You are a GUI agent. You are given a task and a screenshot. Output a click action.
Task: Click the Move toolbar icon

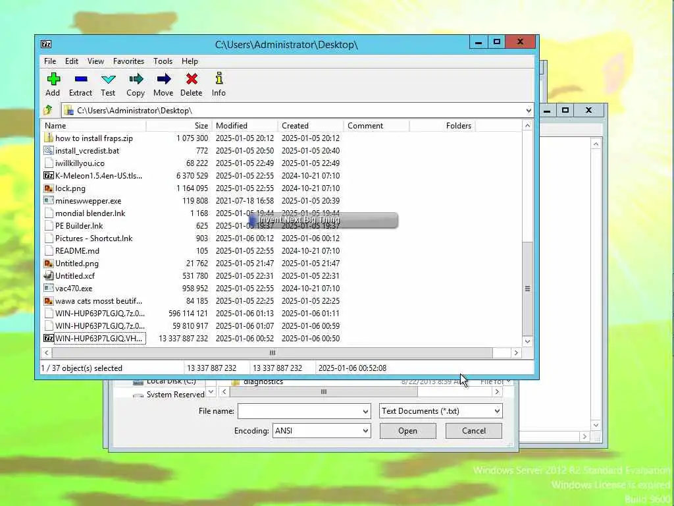click(163, 79)
